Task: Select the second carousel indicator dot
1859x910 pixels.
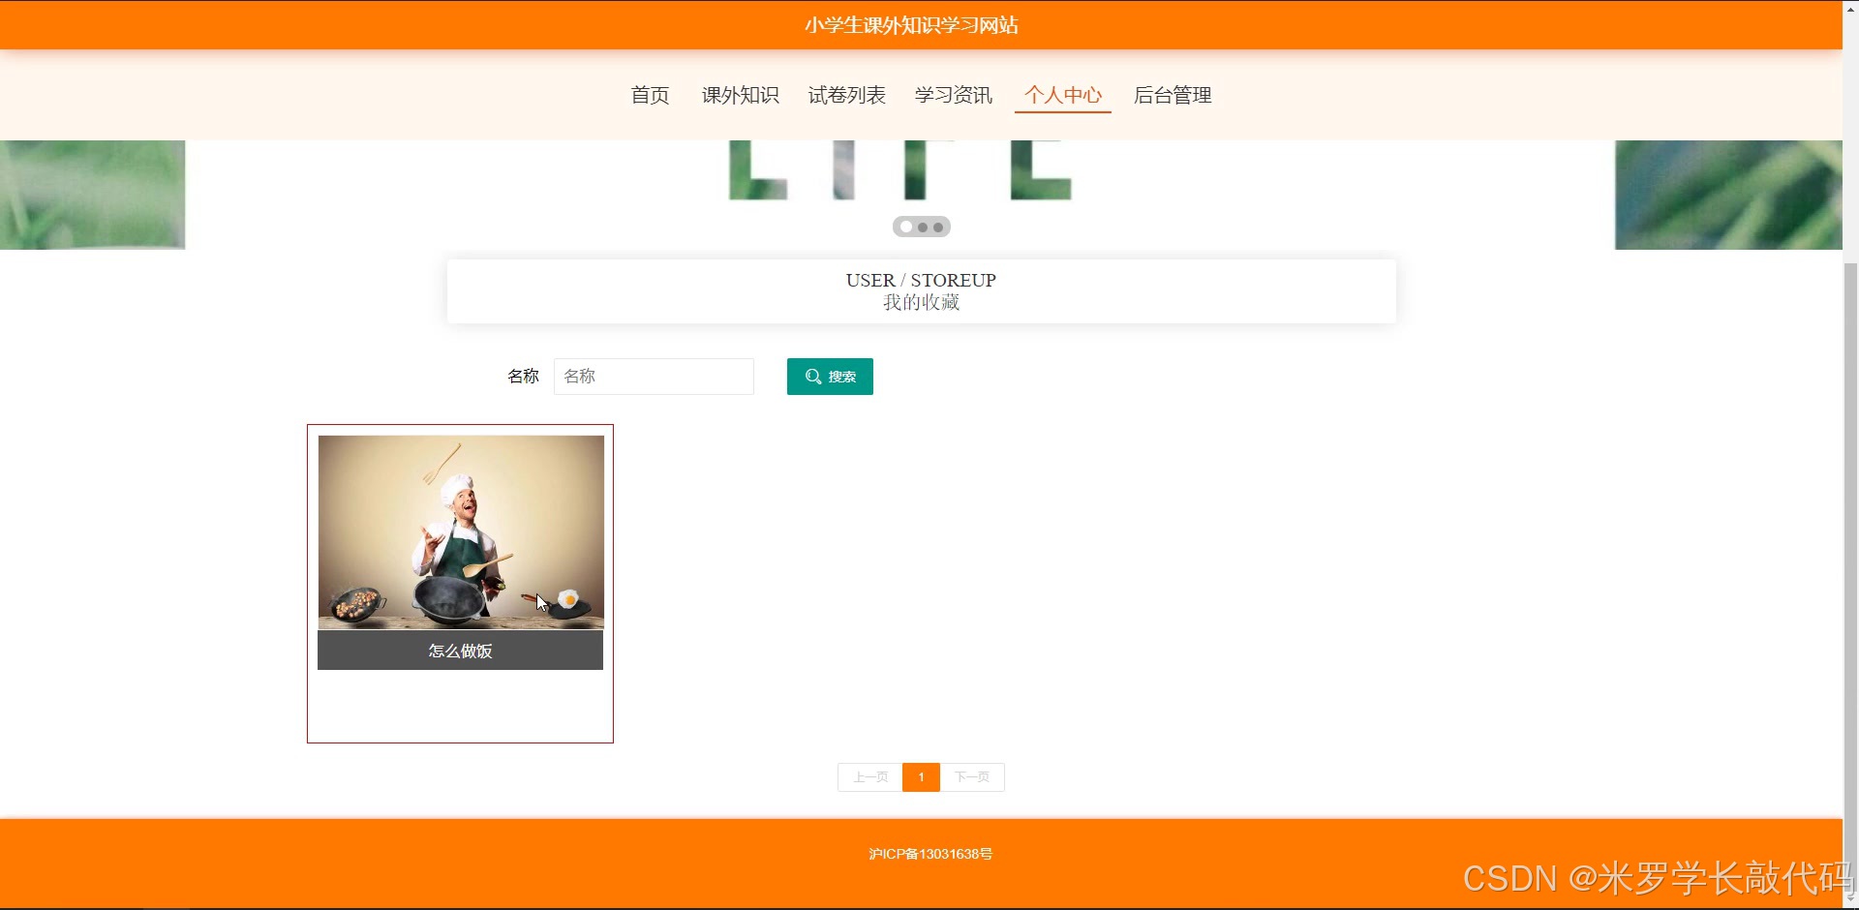Action: coord(923,227)
